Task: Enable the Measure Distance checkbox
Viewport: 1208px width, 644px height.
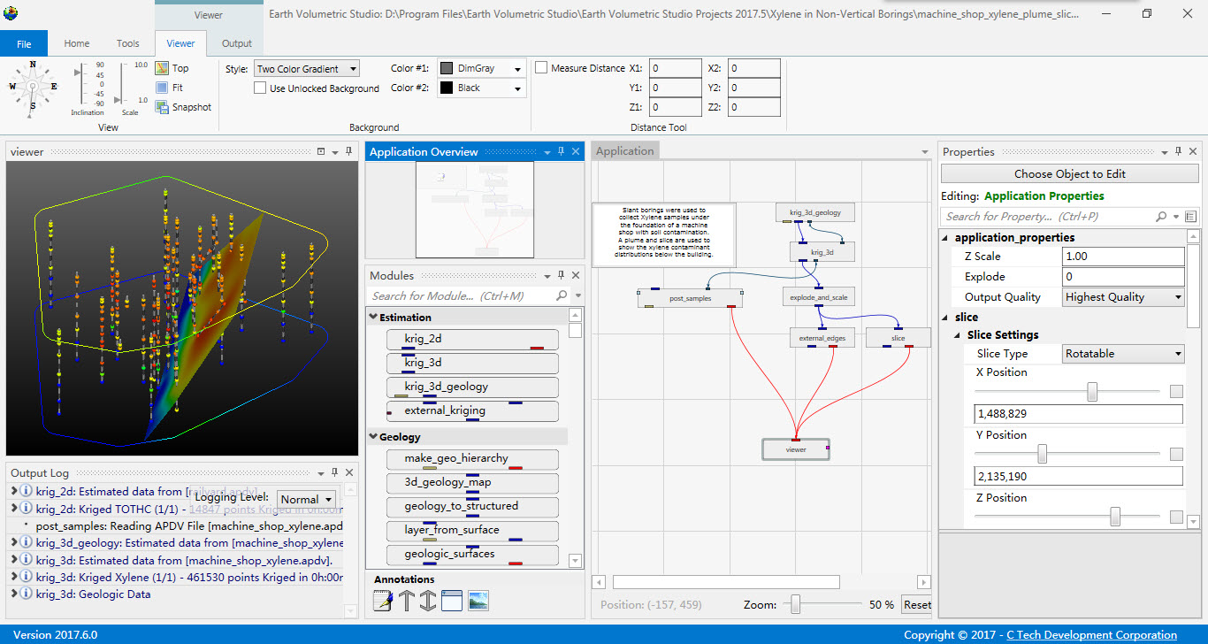Action: point(540,67)
